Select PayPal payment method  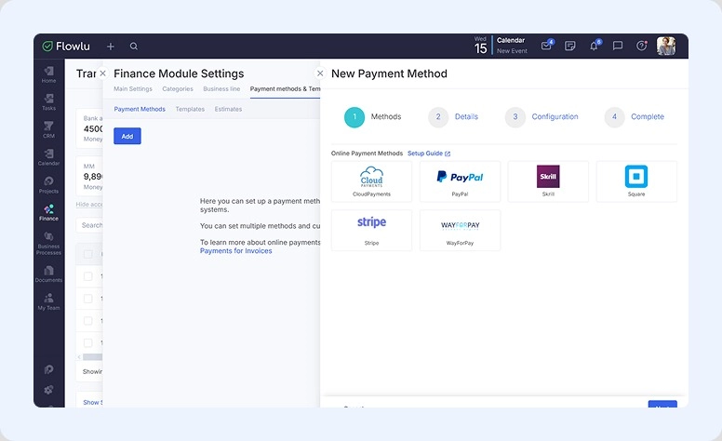click(460, 181)
